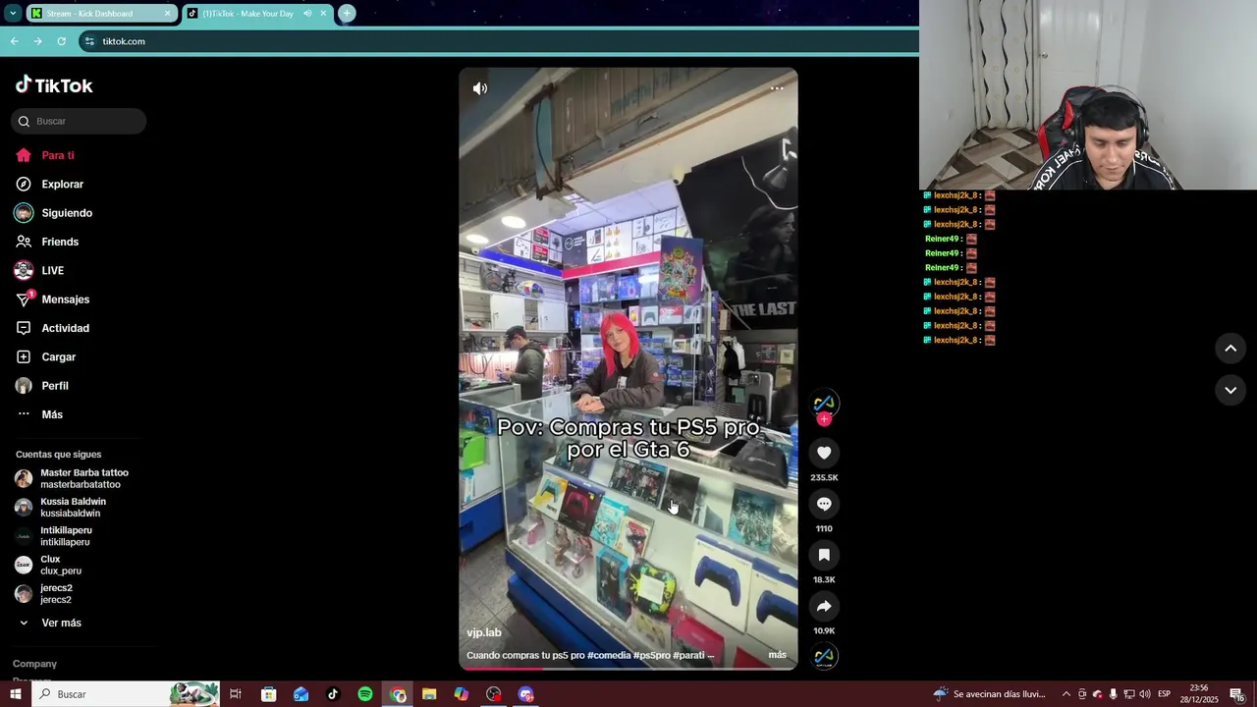
Task: Follow the creator using the red plus badge
Action: [824, 419]
